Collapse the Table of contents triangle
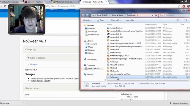This screenshot has width=190, height=106. click(x=28, y=58)
